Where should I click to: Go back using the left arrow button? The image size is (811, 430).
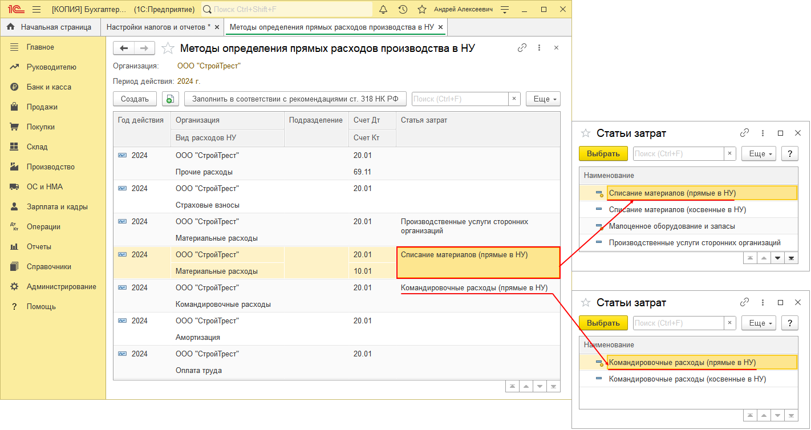pyautogui.click(x=123, y=48)
